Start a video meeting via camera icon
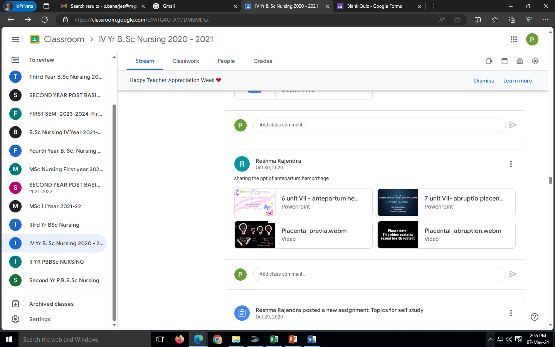Viewport: 555px width, 347px height. 489,61
